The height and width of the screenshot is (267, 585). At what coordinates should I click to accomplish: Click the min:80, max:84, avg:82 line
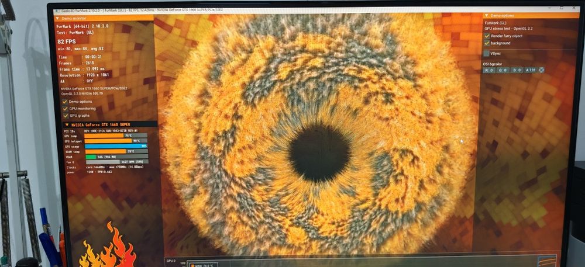(81, 48)
